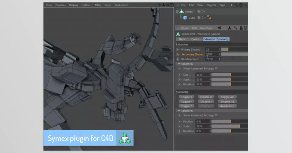The width and height of the screenshot is (292, 153).
Task: Click the extrusion Rotation slider
Action: pyautogui.click(x=230, y=84)
